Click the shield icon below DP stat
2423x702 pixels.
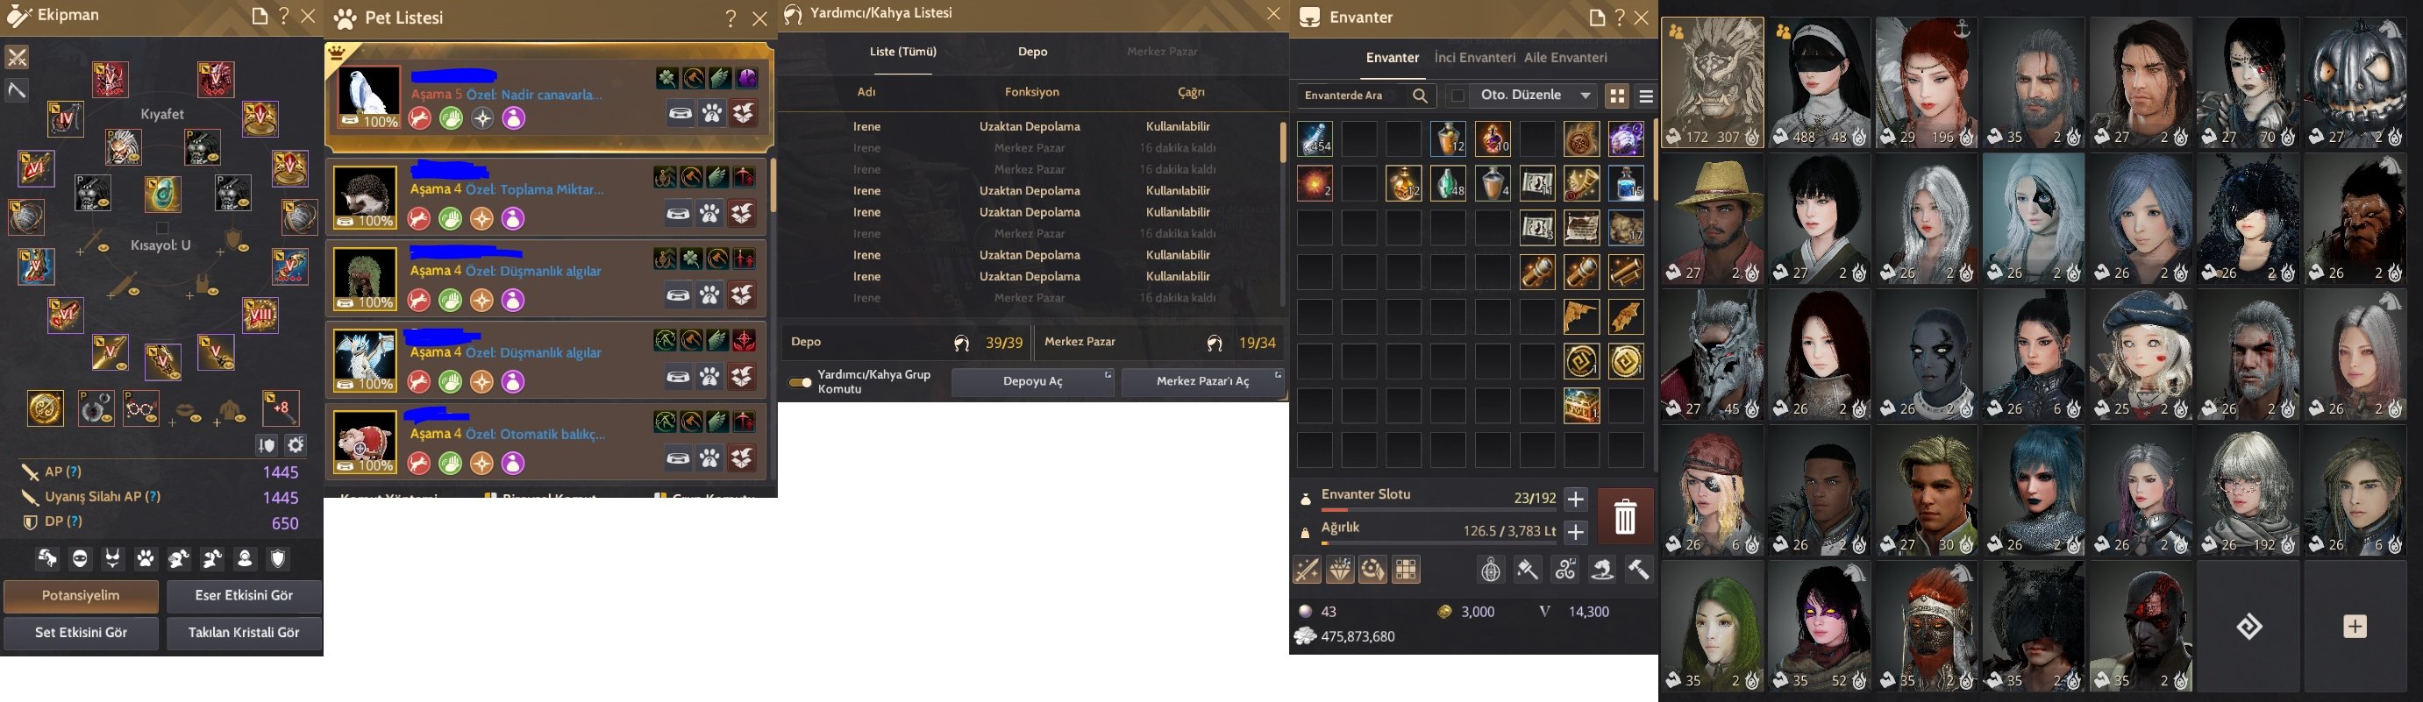(277, 559)
